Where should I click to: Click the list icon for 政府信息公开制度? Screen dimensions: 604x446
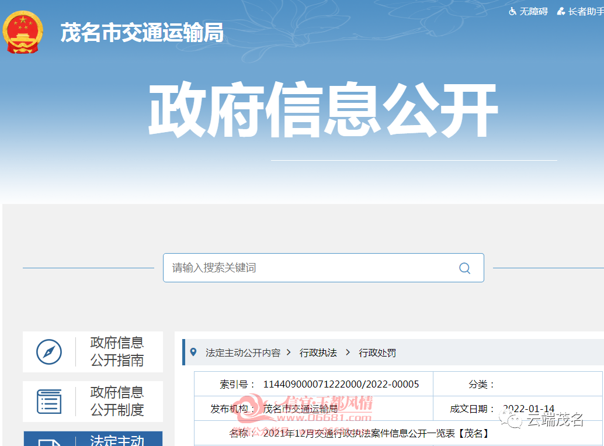tap(49, 402)
